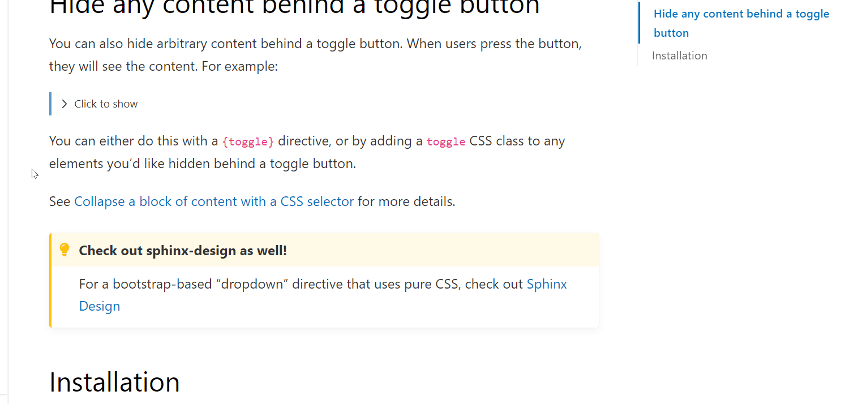Expand the 'Click to show' chevron arrow
The height and width of the screenshot is (404, 841).
coord(64,104)
